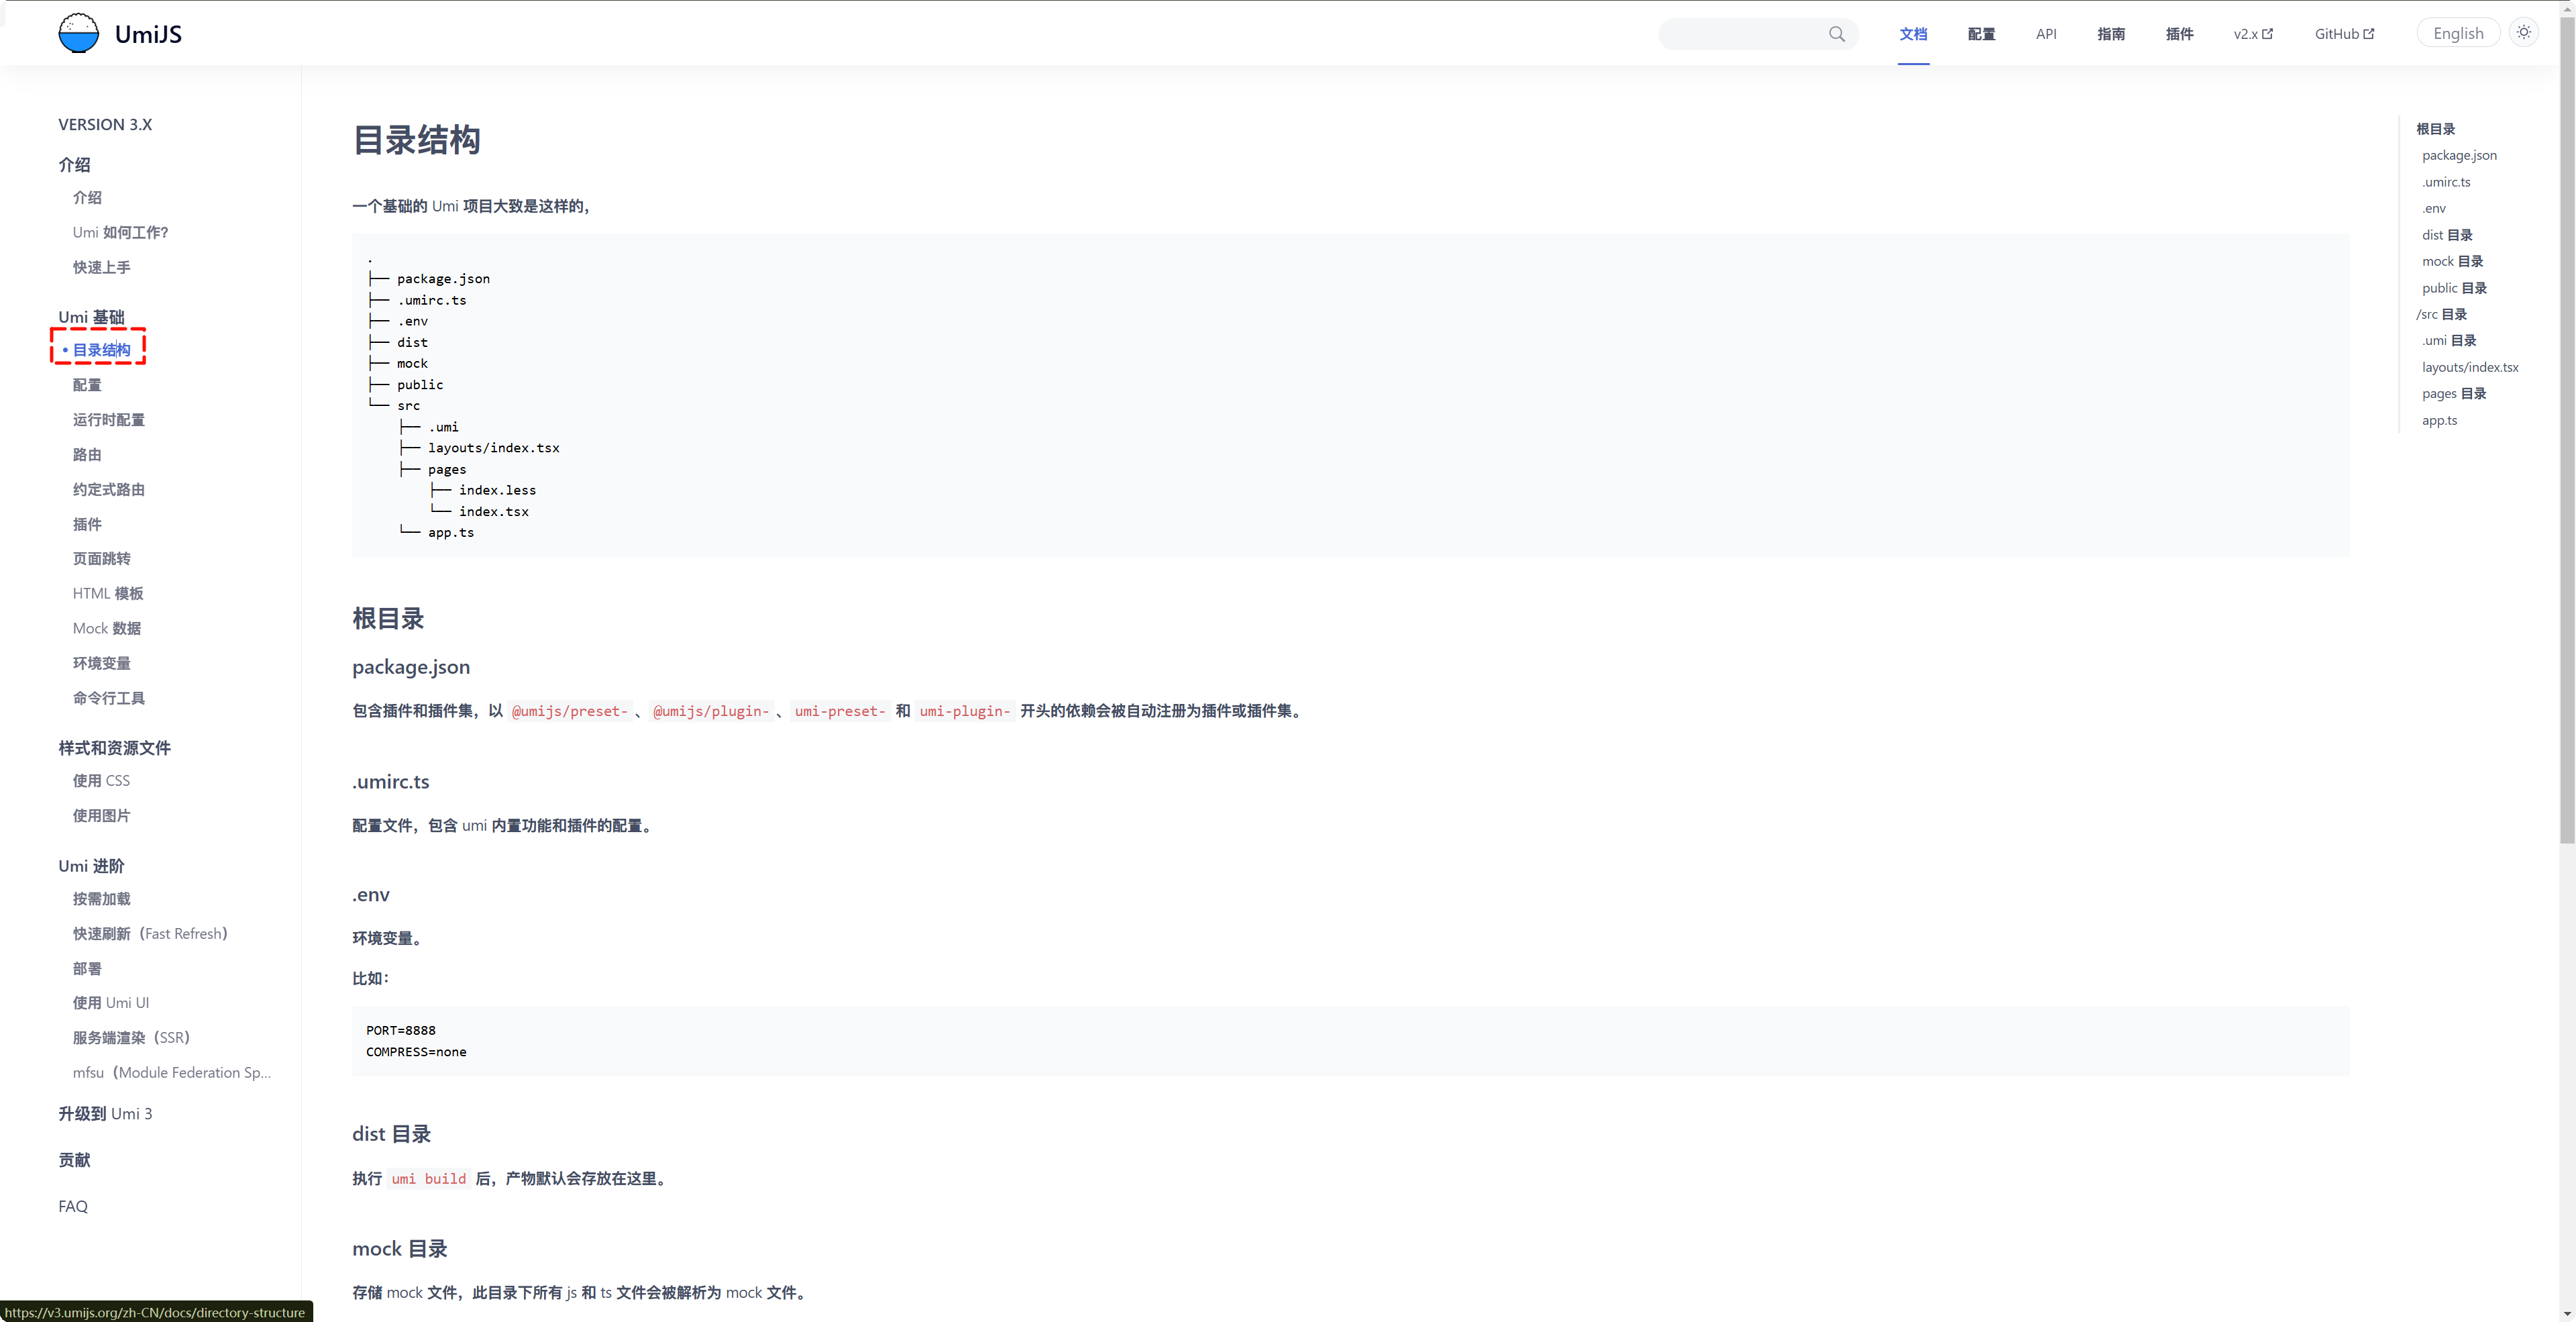Viewport: 2576px width, 1322px height.
Task: Open the 贡献 sidebar section
Action: (74, 1160)
